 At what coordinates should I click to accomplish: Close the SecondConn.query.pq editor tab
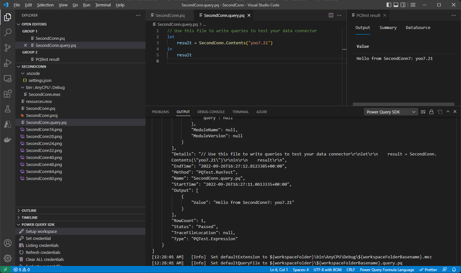click(x=249, y=15)
